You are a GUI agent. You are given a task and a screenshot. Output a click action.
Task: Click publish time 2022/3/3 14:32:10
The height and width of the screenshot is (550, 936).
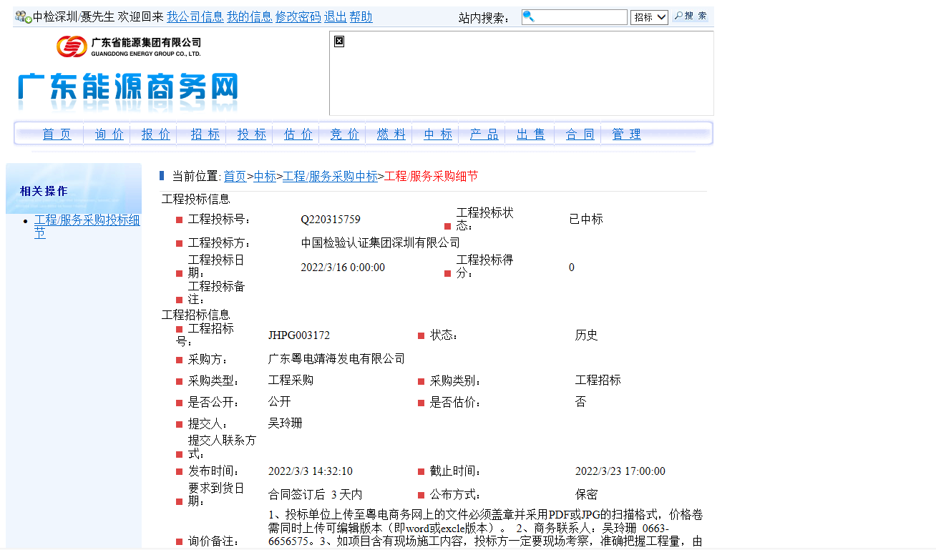[311, 471]
